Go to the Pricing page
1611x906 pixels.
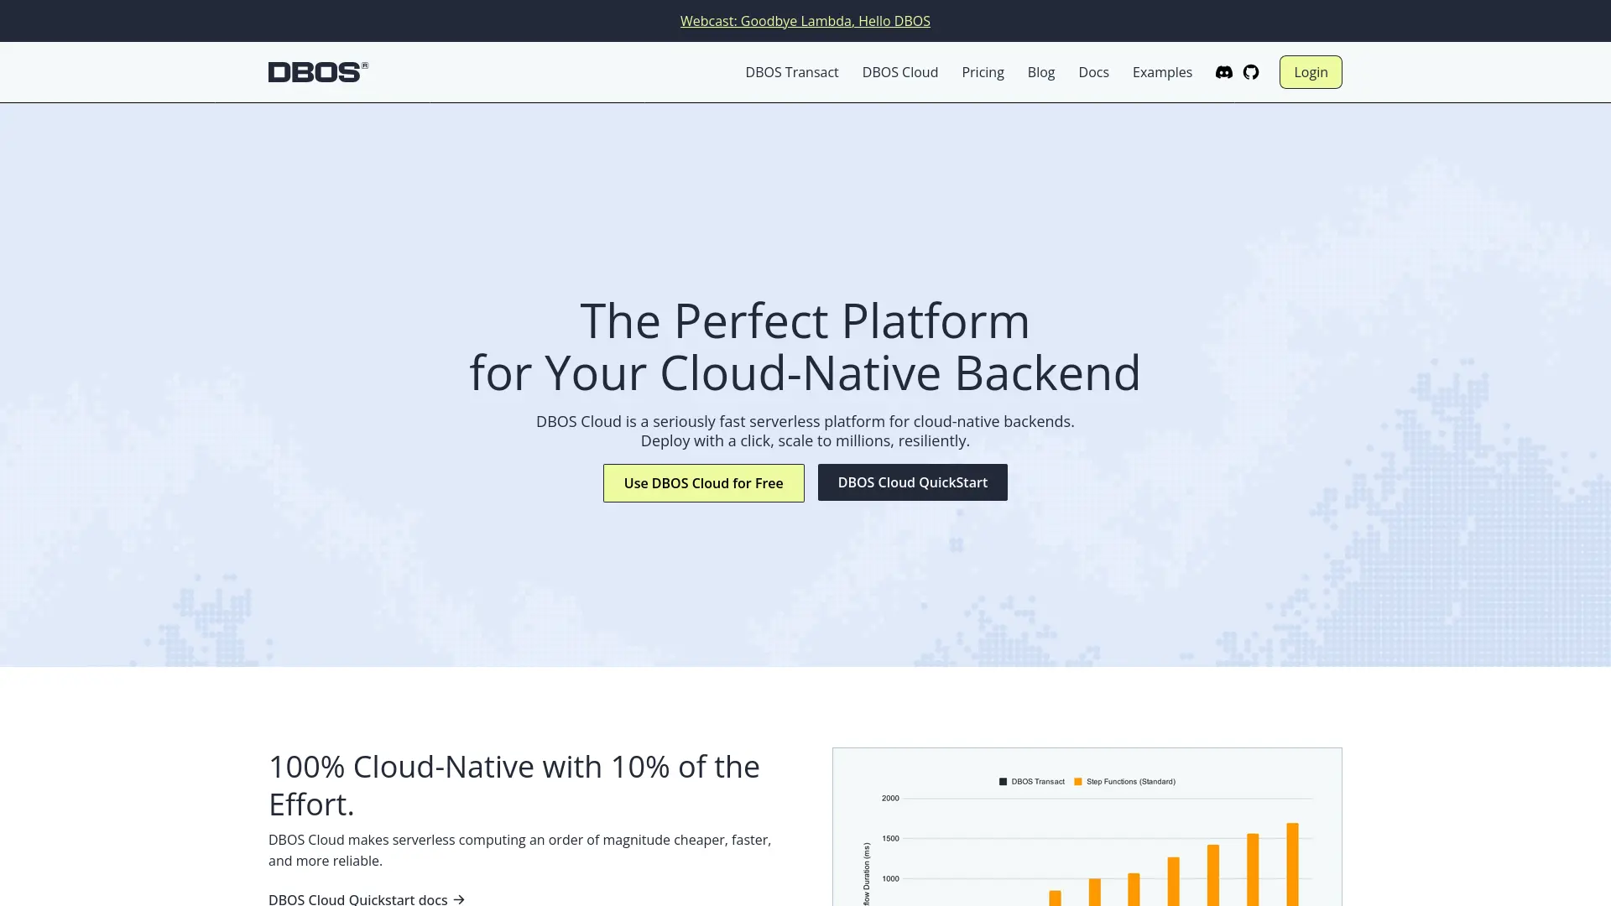tap(983, 72)
